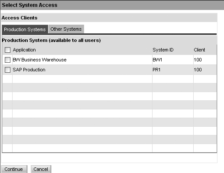
Task: Switch to the Other Systems tab
Action: 66,29
